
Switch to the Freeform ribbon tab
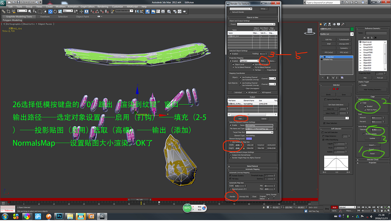pyautogui.click(x=45, y=17)
